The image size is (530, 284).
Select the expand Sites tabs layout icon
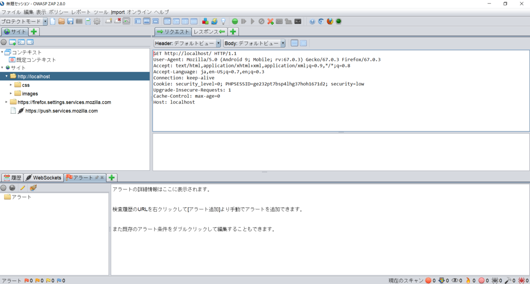pyautogui.click(x=138, y=21)
